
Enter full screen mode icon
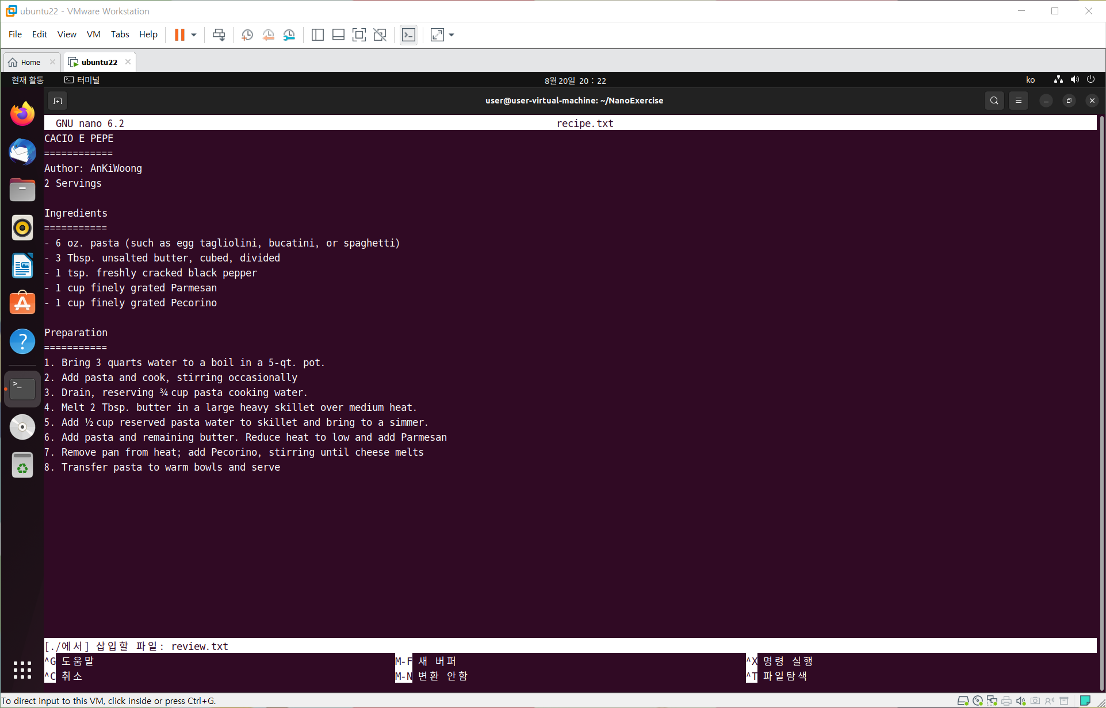(359, 35)
